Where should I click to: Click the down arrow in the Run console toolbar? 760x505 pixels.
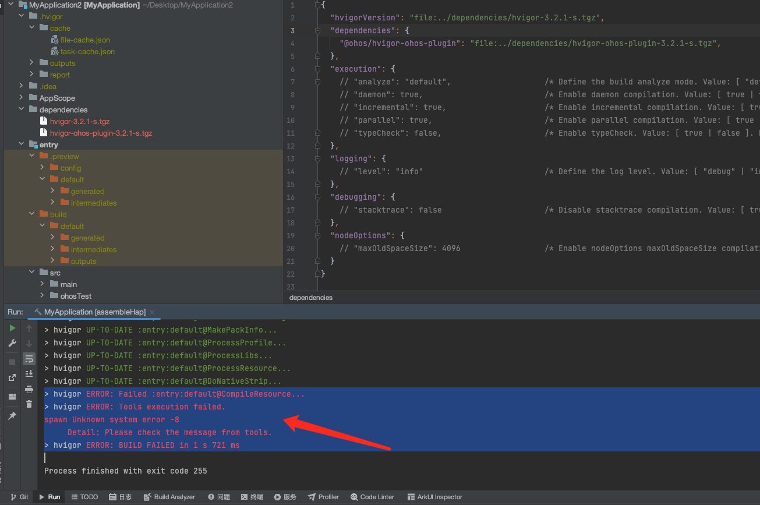pyautogui.click(x=29, y=344)
